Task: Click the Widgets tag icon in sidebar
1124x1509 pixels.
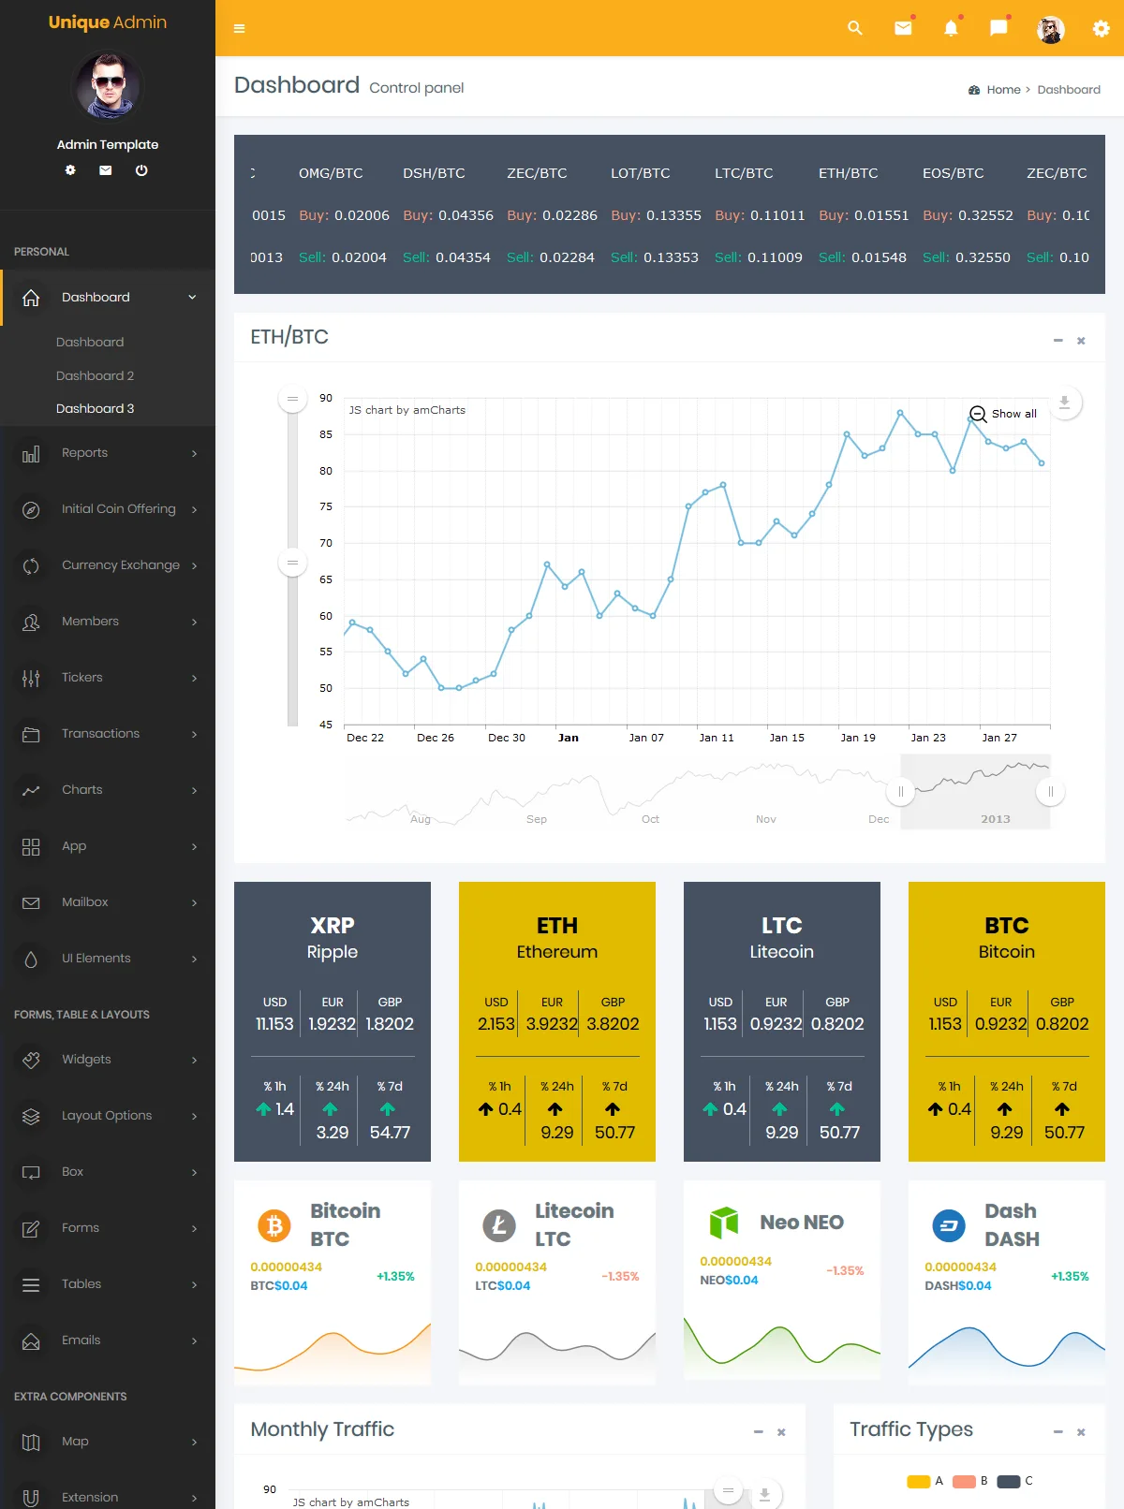Action: 31,1061
